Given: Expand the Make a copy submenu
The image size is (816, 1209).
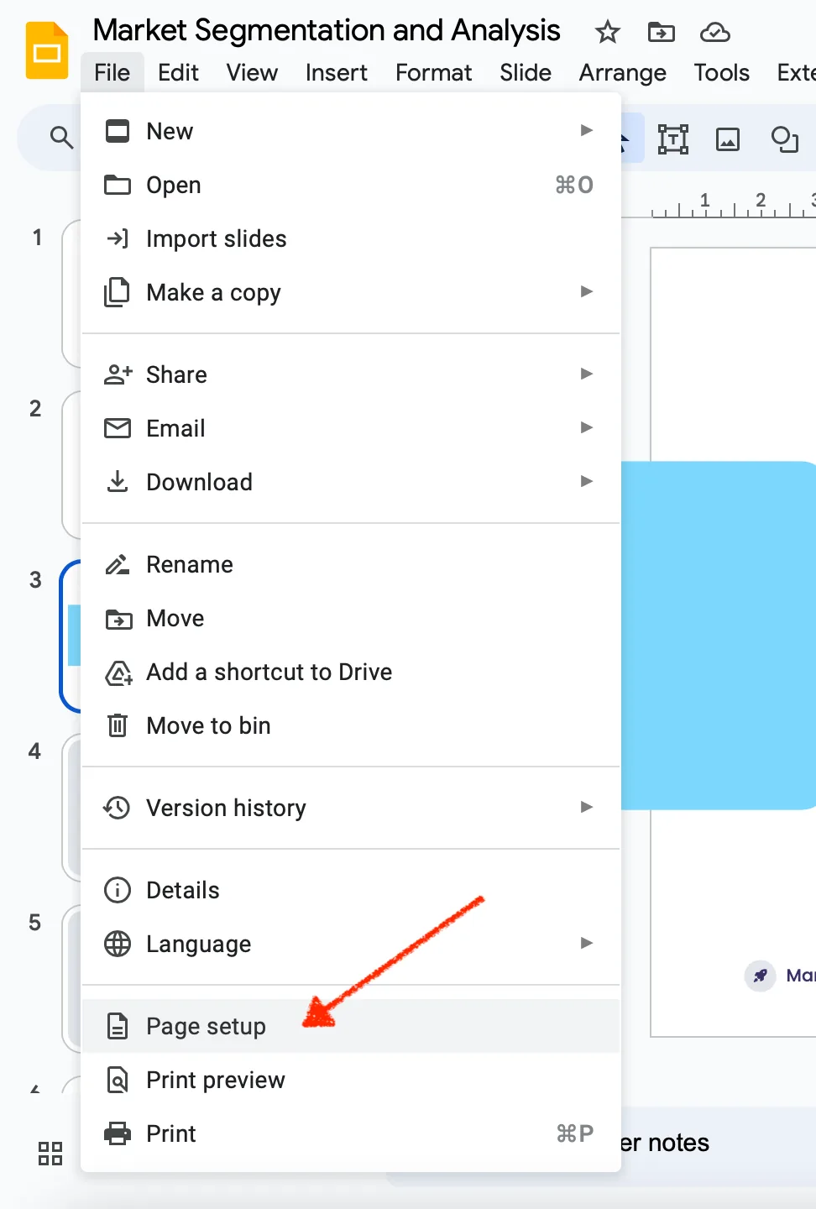Looking at the screenshot, I should click(x=587, y=291).
